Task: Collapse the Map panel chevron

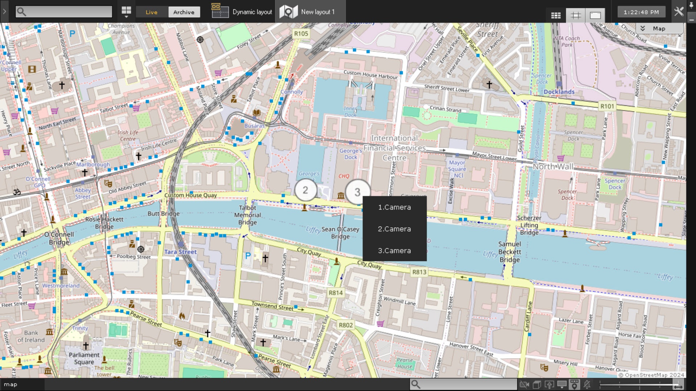Action: 642,28
